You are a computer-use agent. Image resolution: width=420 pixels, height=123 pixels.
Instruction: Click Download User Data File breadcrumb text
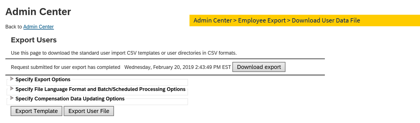pyautogui.click(x=326, y=20)
